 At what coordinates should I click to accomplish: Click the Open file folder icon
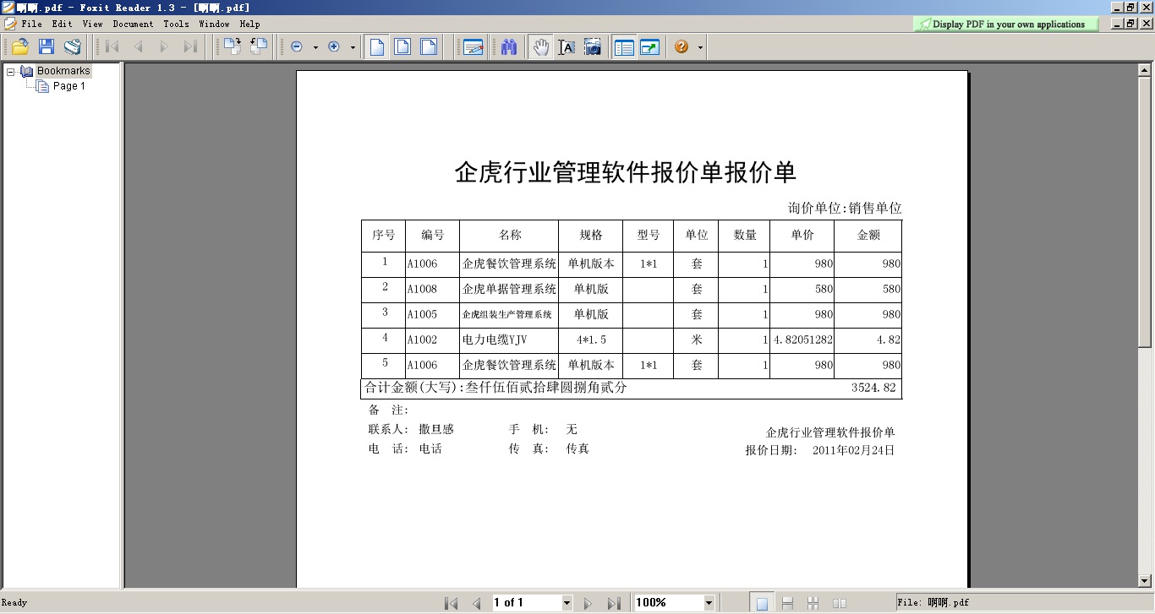(x=19, y=47)
